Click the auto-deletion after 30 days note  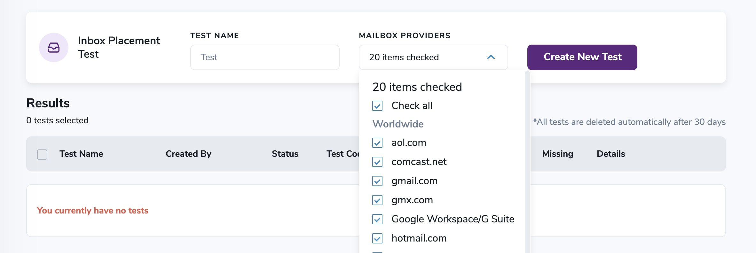point(629,122)
